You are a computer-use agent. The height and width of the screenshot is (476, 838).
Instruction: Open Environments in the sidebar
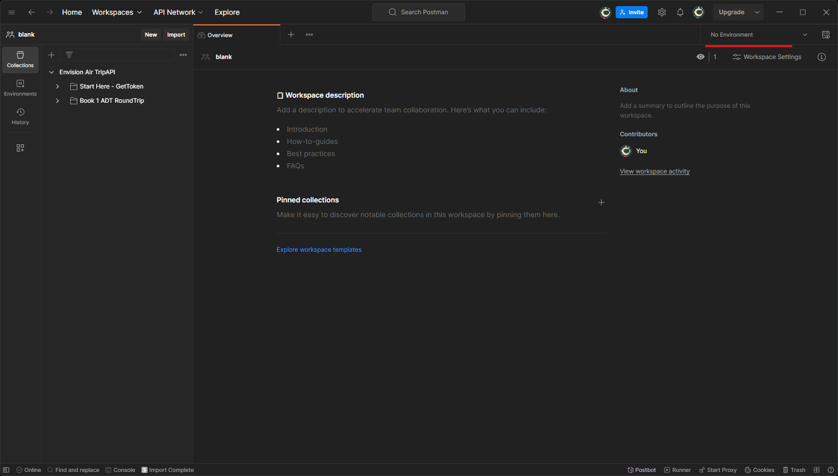tap(20, 88)
